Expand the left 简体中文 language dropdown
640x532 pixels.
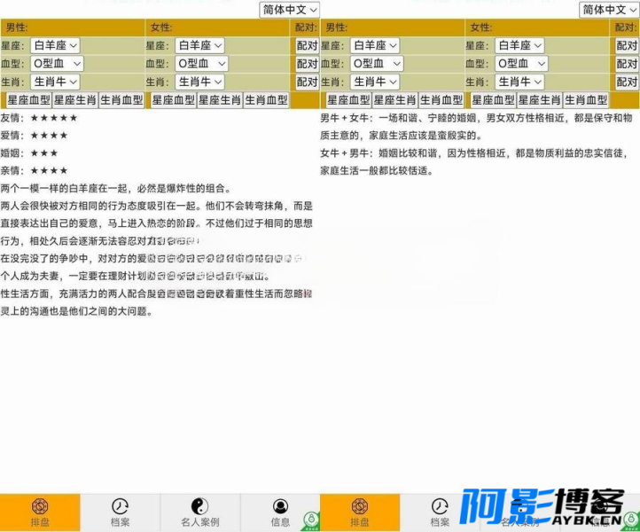point(289,10)
